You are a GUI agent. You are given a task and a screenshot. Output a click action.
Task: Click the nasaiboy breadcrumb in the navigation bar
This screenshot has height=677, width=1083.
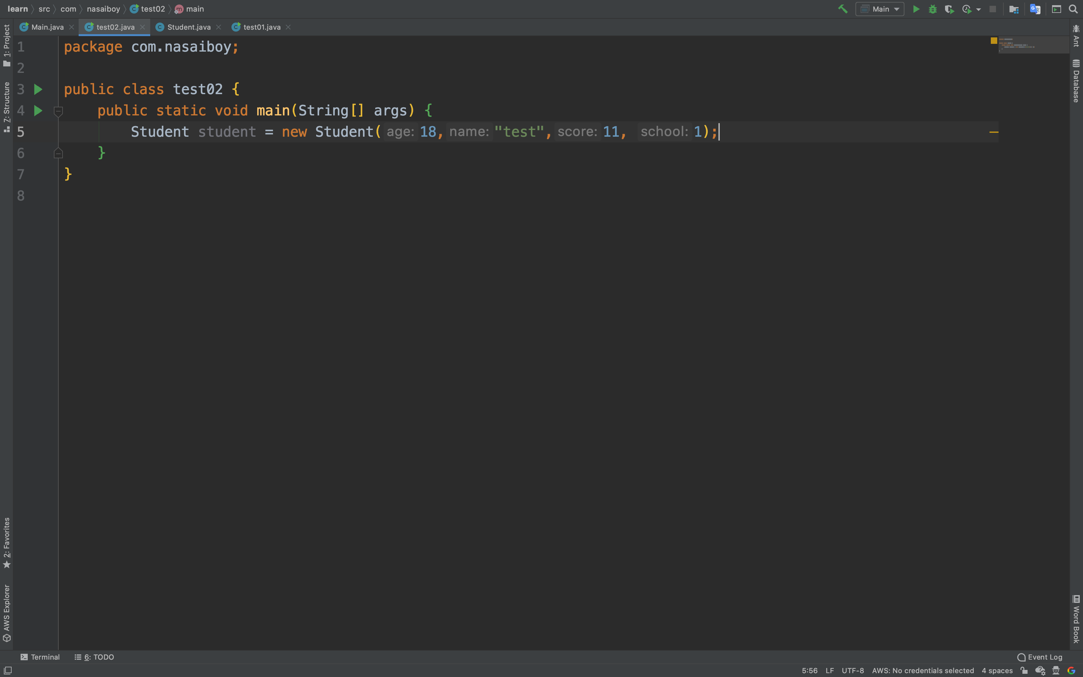click(x=103, y=8)
